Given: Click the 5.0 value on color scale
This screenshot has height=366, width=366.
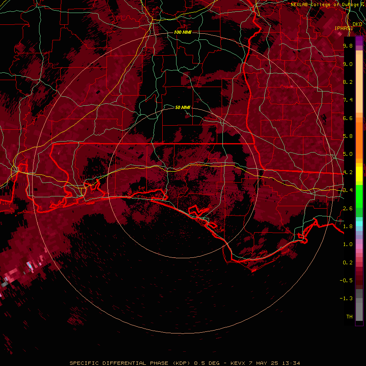Looking at the screenshot, I should 348,154.
